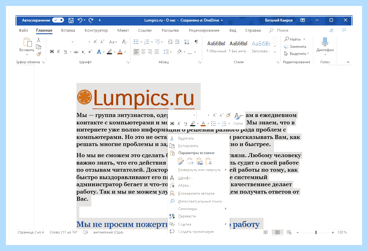
Task: Click the Save icon in the title bar
Action: [x=71, y=20]
